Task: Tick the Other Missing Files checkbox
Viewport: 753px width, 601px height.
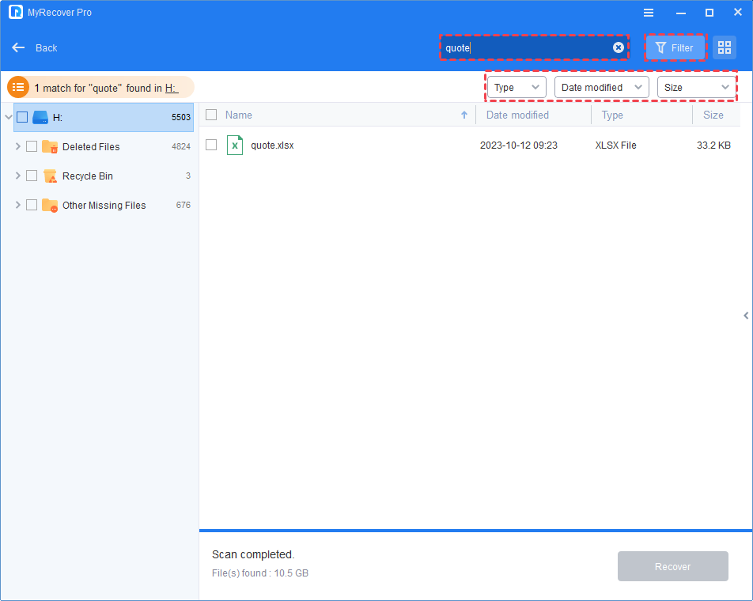Action: coord(32,205)
